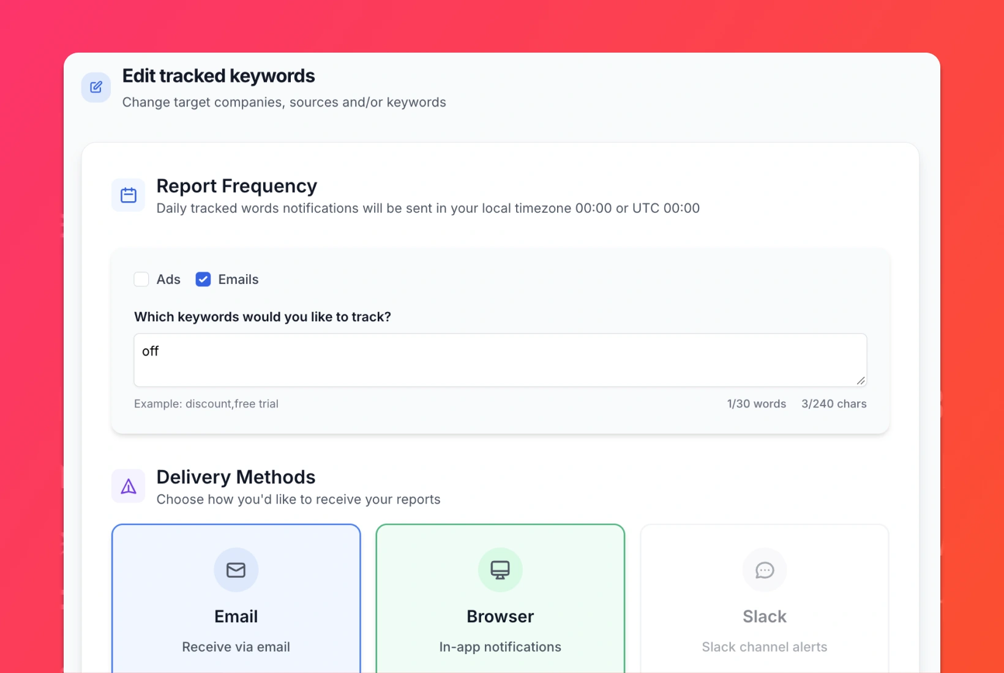Viewport: 1004px width, 673px height.
Task: Click the envelope icon in Email card
Action: click(236, 570)
